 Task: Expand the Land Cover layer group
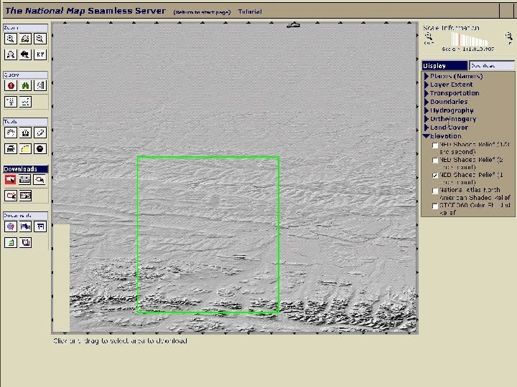pyautogui.click(x=427, y=128)
